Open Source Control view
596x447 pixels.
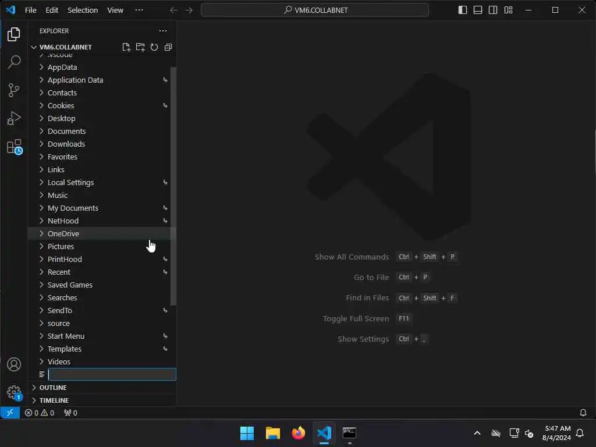click(14, 90)
